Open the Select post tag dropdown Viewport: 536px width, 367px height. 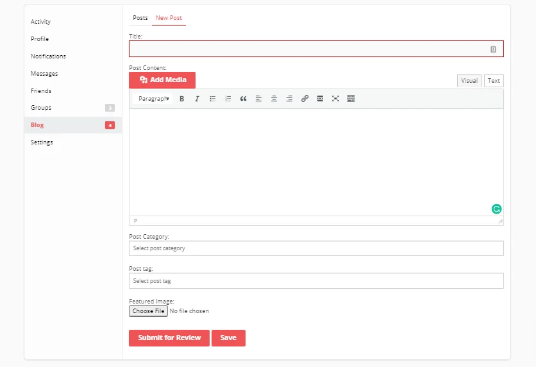[316, 281]
